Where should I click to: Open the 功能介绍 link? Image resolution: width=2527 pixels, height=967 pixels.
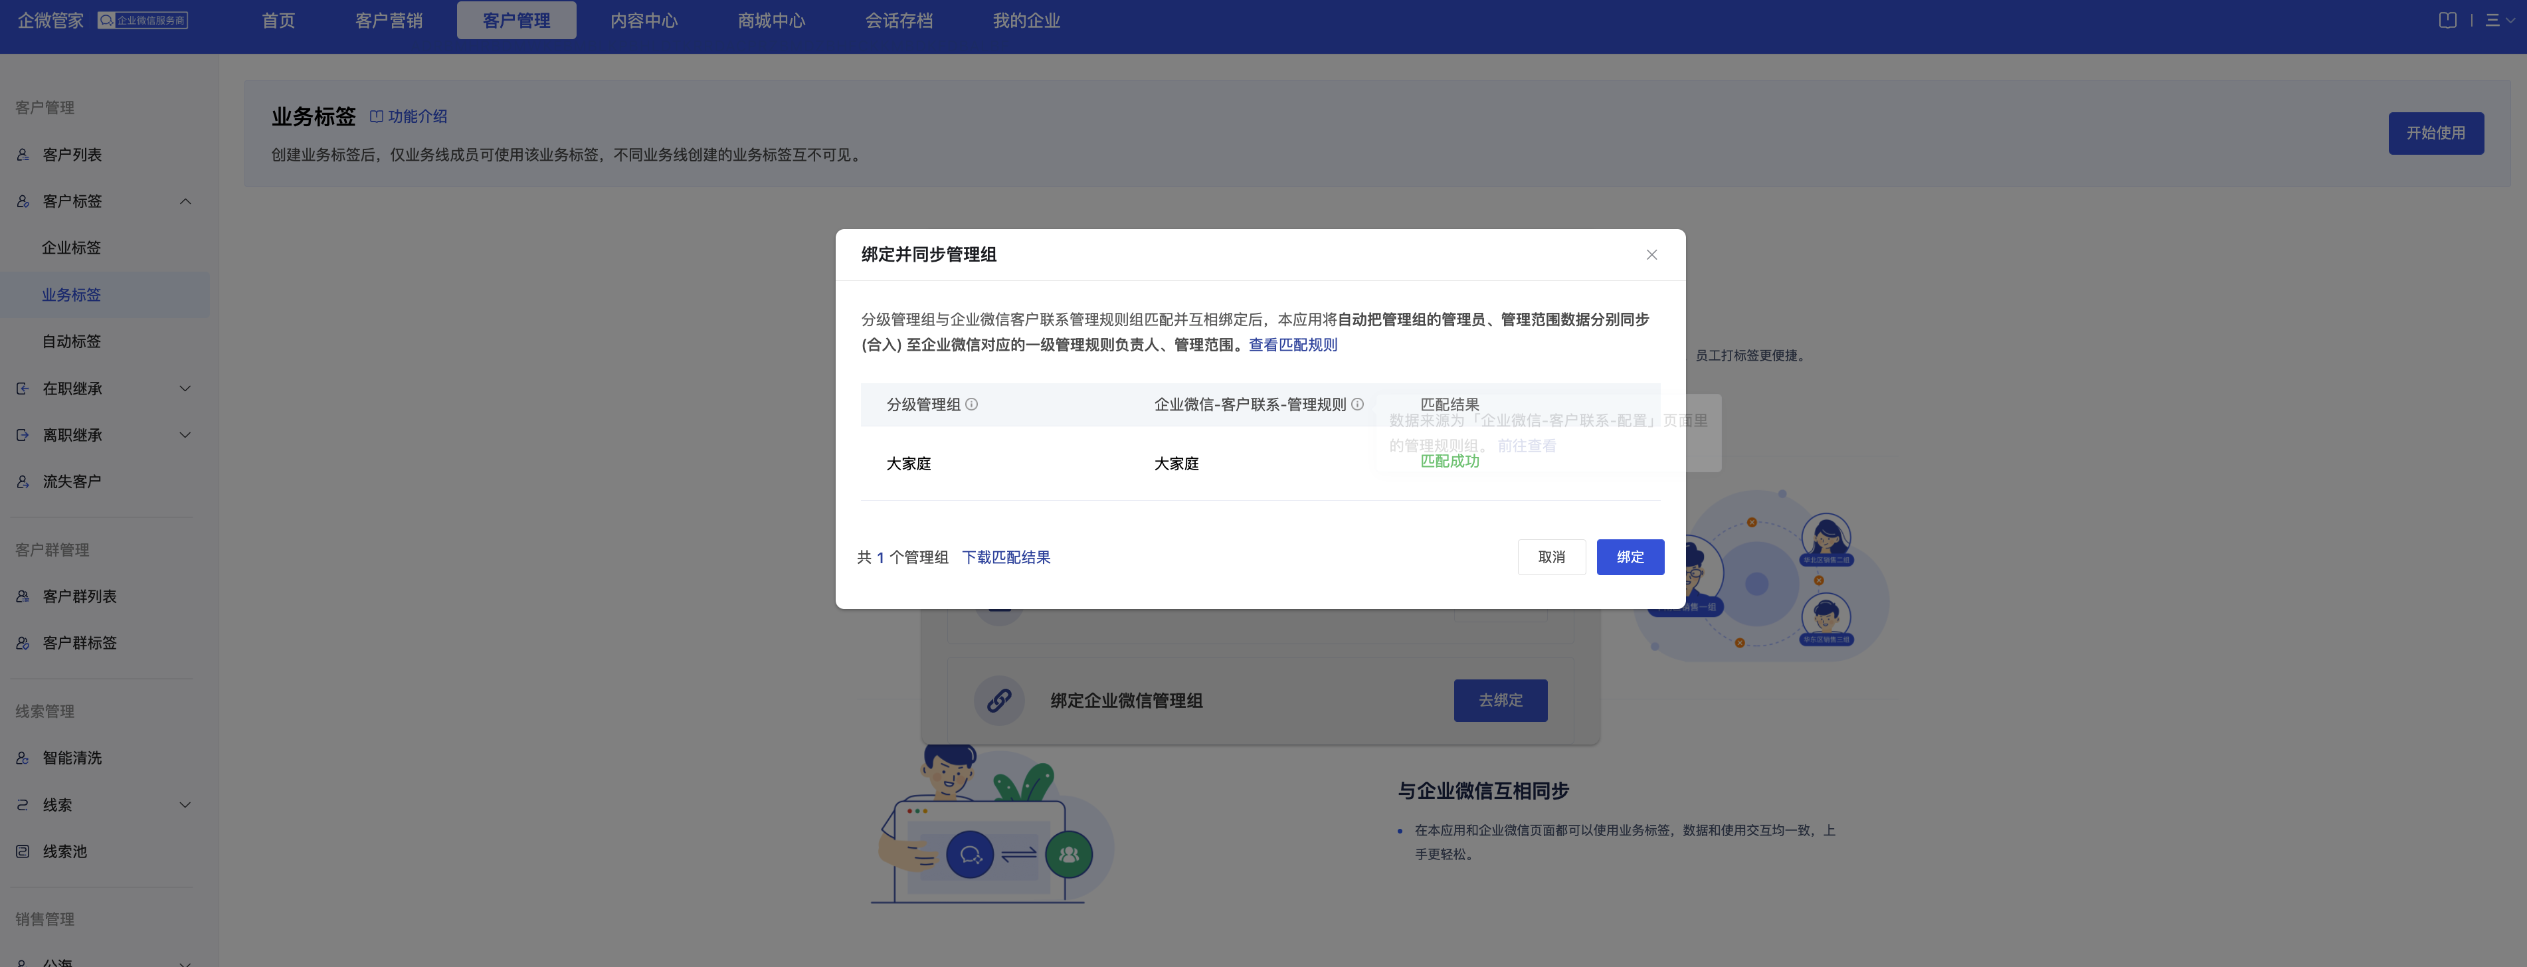408,117
